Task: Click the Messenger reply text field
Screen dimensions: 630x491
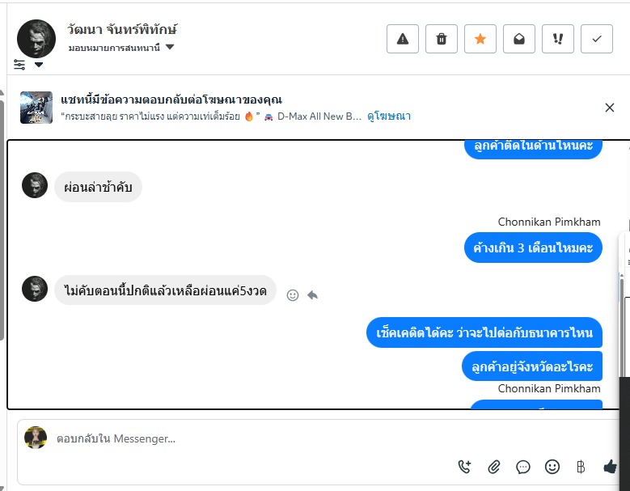Action: (243, 438)
